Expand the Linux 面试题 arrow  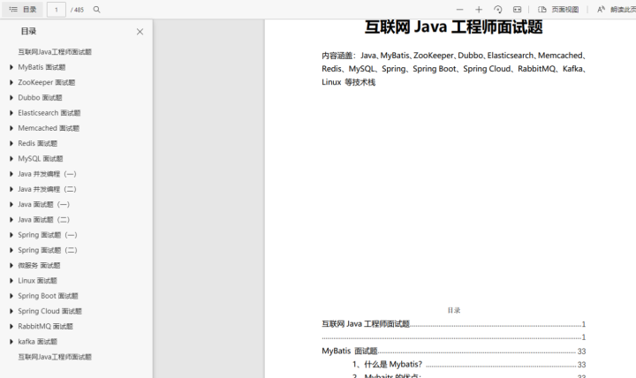[11, 281]
